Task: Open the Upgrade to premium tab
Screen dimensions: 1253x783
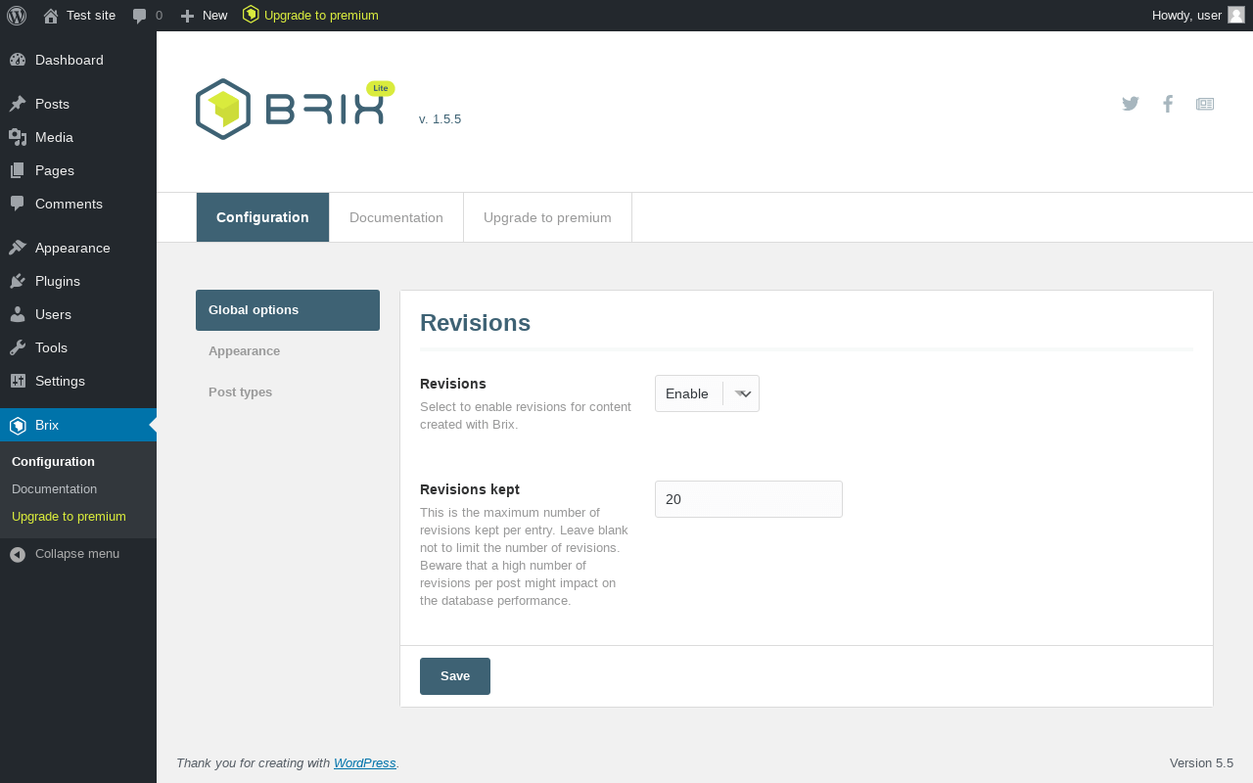Action: (547, 217)
